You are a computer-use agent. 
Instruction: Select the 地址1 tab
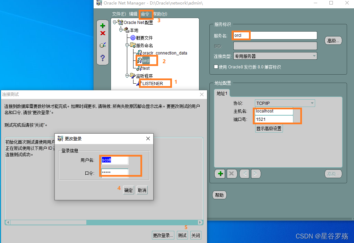222,93
